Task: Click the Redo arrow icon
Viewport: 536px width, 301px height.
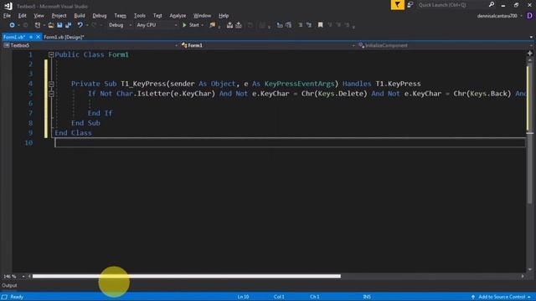Action: click(94, 25)
